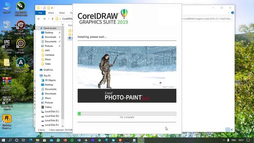This screenshot has width=254, height=143.
Task: Select the This PC desktop icon
Action: pyautogui.click(x=7, y=8)
